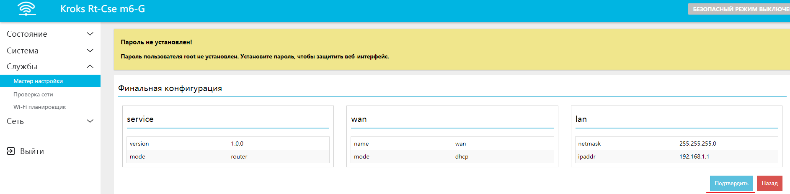
Task: Collapse the Службы section chevron
Action: coord(90,66)
